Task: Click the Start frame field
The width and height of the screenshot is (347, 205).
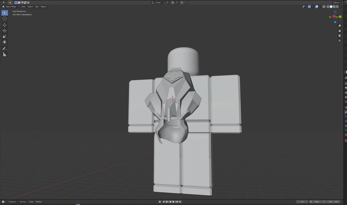Action: (x=320, y=202)
